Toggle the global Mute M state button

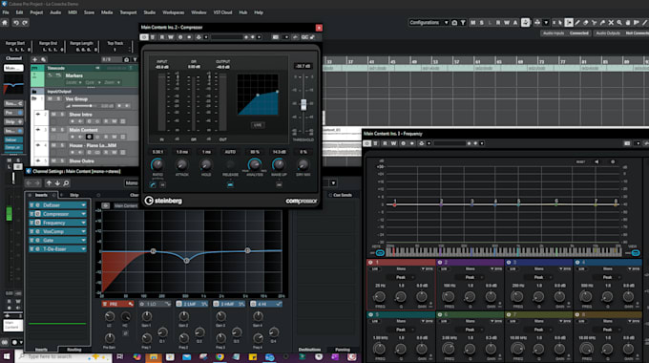472,23
